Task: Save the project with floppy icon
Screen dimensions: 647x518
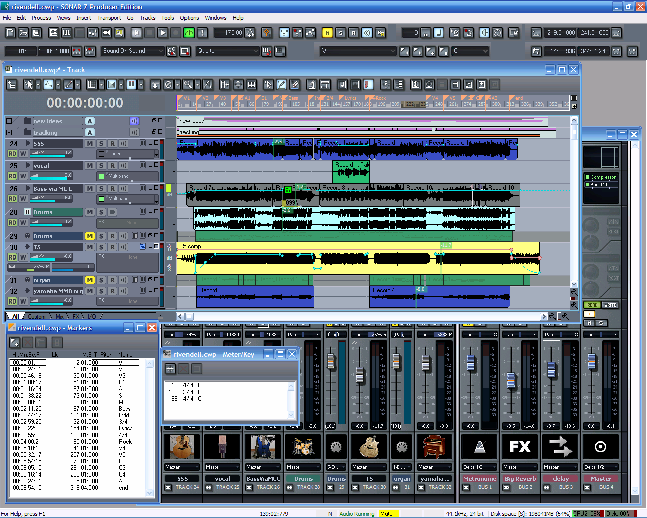Action: (x=36, y=33)
